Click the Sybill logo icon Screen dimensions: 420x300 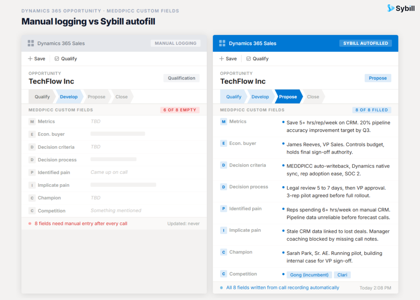point(391,8)
